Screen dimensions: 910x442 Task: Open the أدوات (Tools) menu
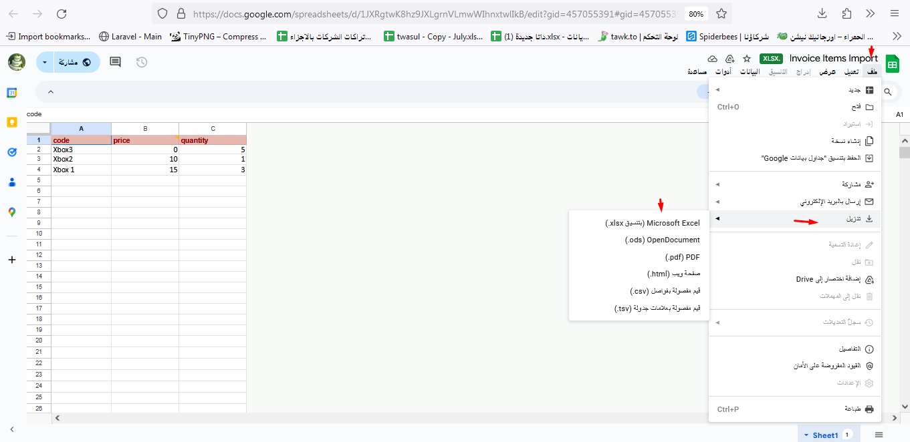723,71
